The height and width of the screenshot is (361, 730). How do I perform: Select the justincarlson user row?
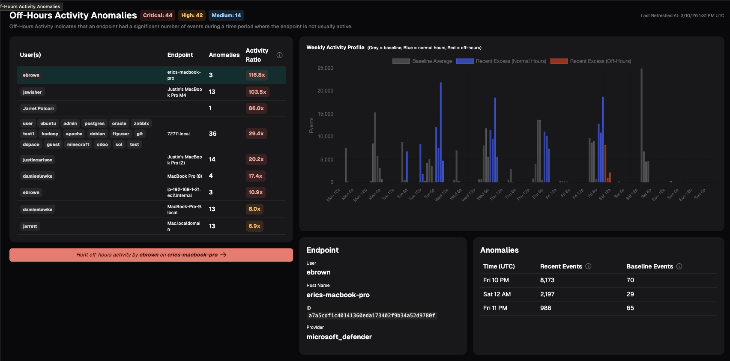38,160
